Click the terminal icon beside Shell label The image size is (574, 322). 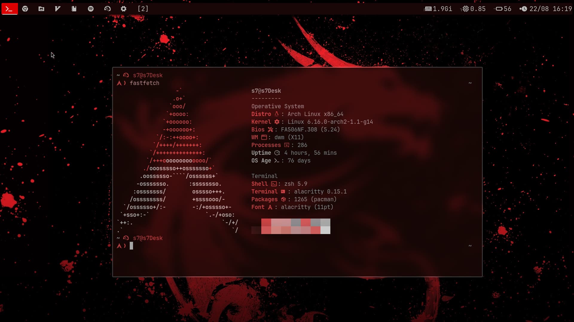(274, 184)
